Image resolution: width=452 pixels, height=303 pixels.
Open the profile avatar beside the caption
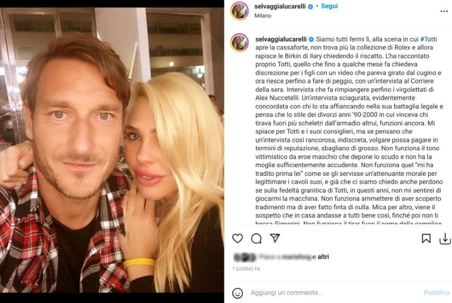coord(240,43)
